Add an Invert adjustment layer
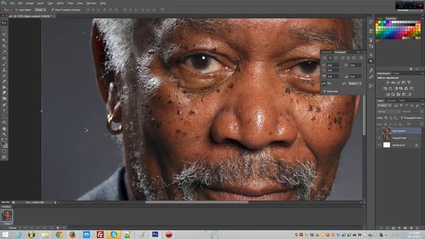 (x=388, y=94)
